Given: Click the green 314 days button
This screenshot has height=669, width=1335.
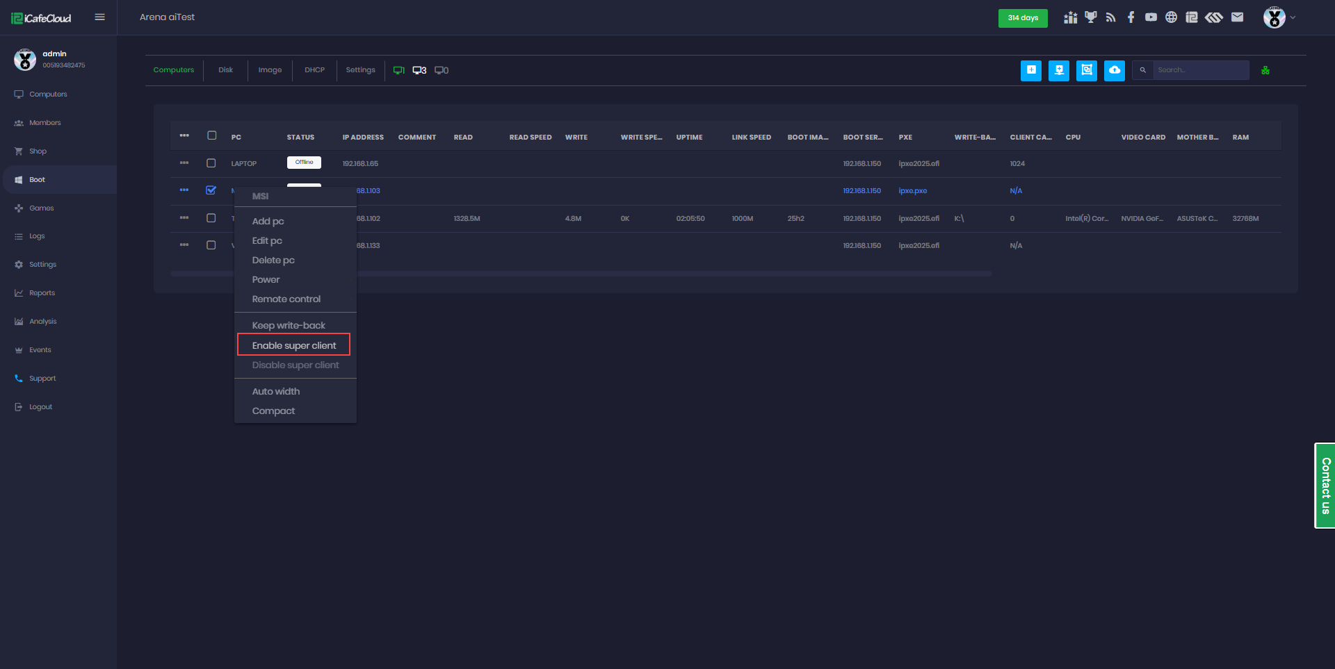Looking at the screenshot, I should click(x=1022, y=18).
